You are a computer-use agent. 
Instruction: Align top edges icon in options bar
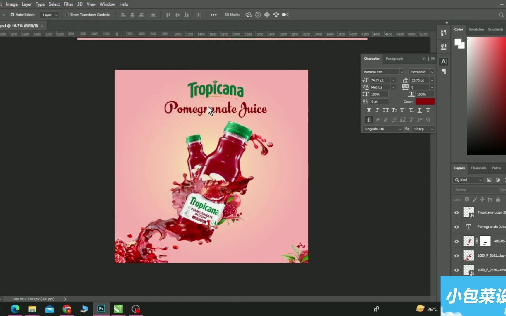(x=168, y=15)
